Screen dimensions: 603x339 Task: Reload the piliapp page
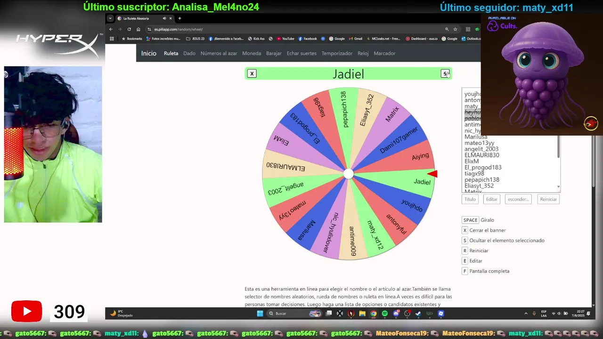pos(129,29)
